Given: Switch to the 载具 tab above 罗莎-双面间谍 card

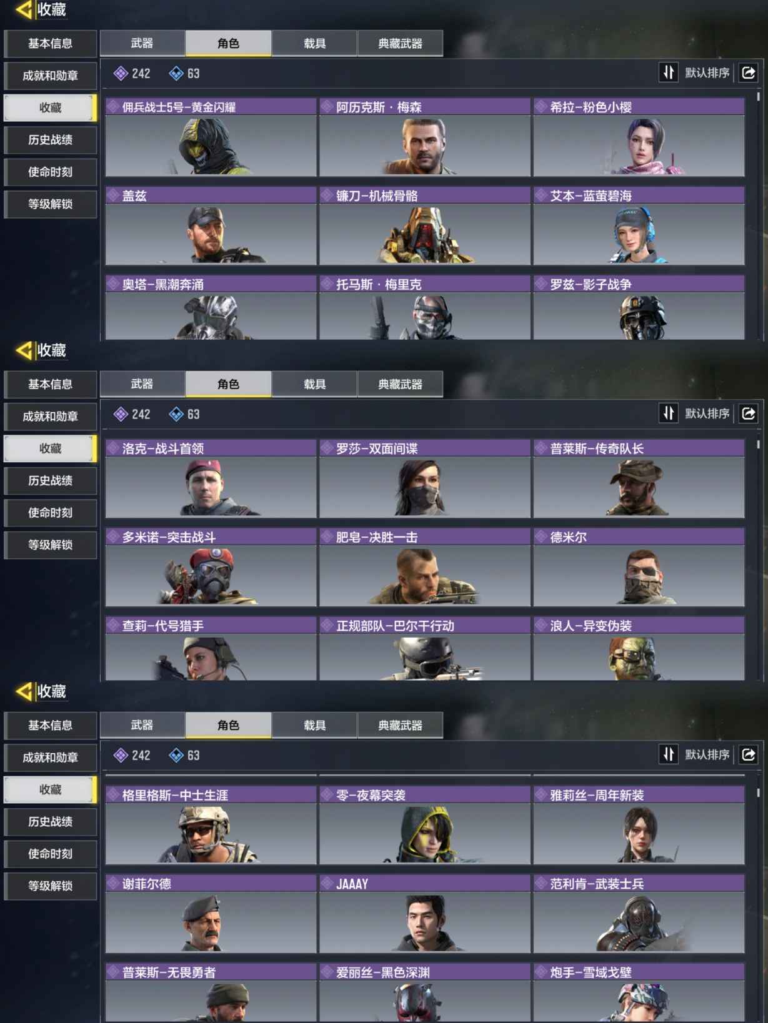Looking at the screenshot, I should 314,384.
